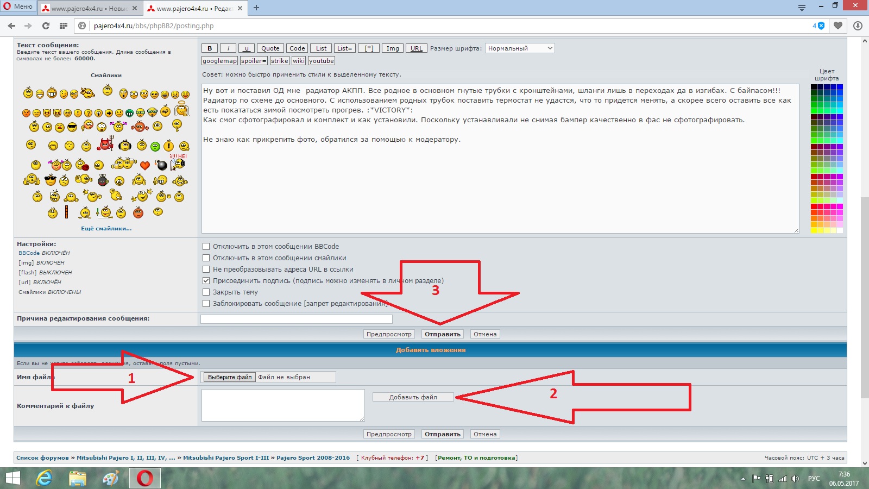Image resolution: width=869 pixels, height=489 pixels.
Task: Switch to the first pajero4x4.ru 'Новые' tab
Action: (x=90, y=8)
